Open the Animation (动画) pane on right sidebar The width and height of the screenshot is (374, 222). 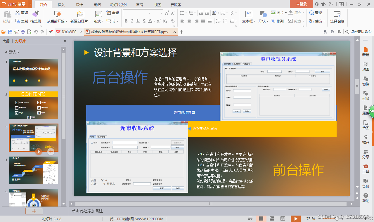tap(366, 67)
